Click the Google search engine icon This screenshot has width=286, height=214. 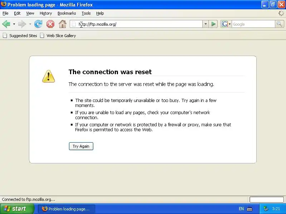pyautogui.click(x=225, y=24)
